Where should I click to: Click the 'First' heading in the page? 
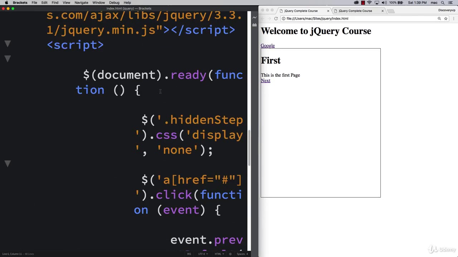click(x=271, y=60)
